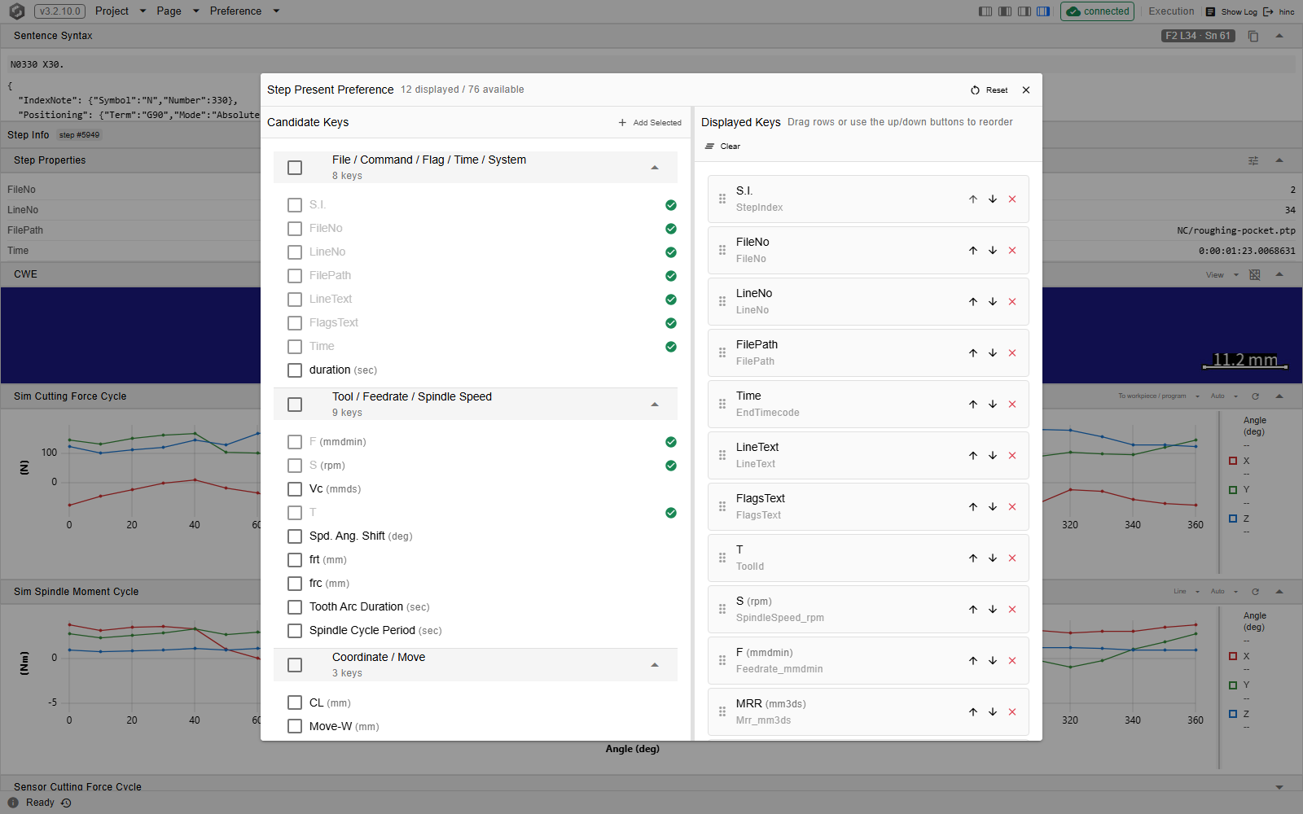Move T ToolId row up
This screenshot has width=1303, height=814.
(973, 558)
